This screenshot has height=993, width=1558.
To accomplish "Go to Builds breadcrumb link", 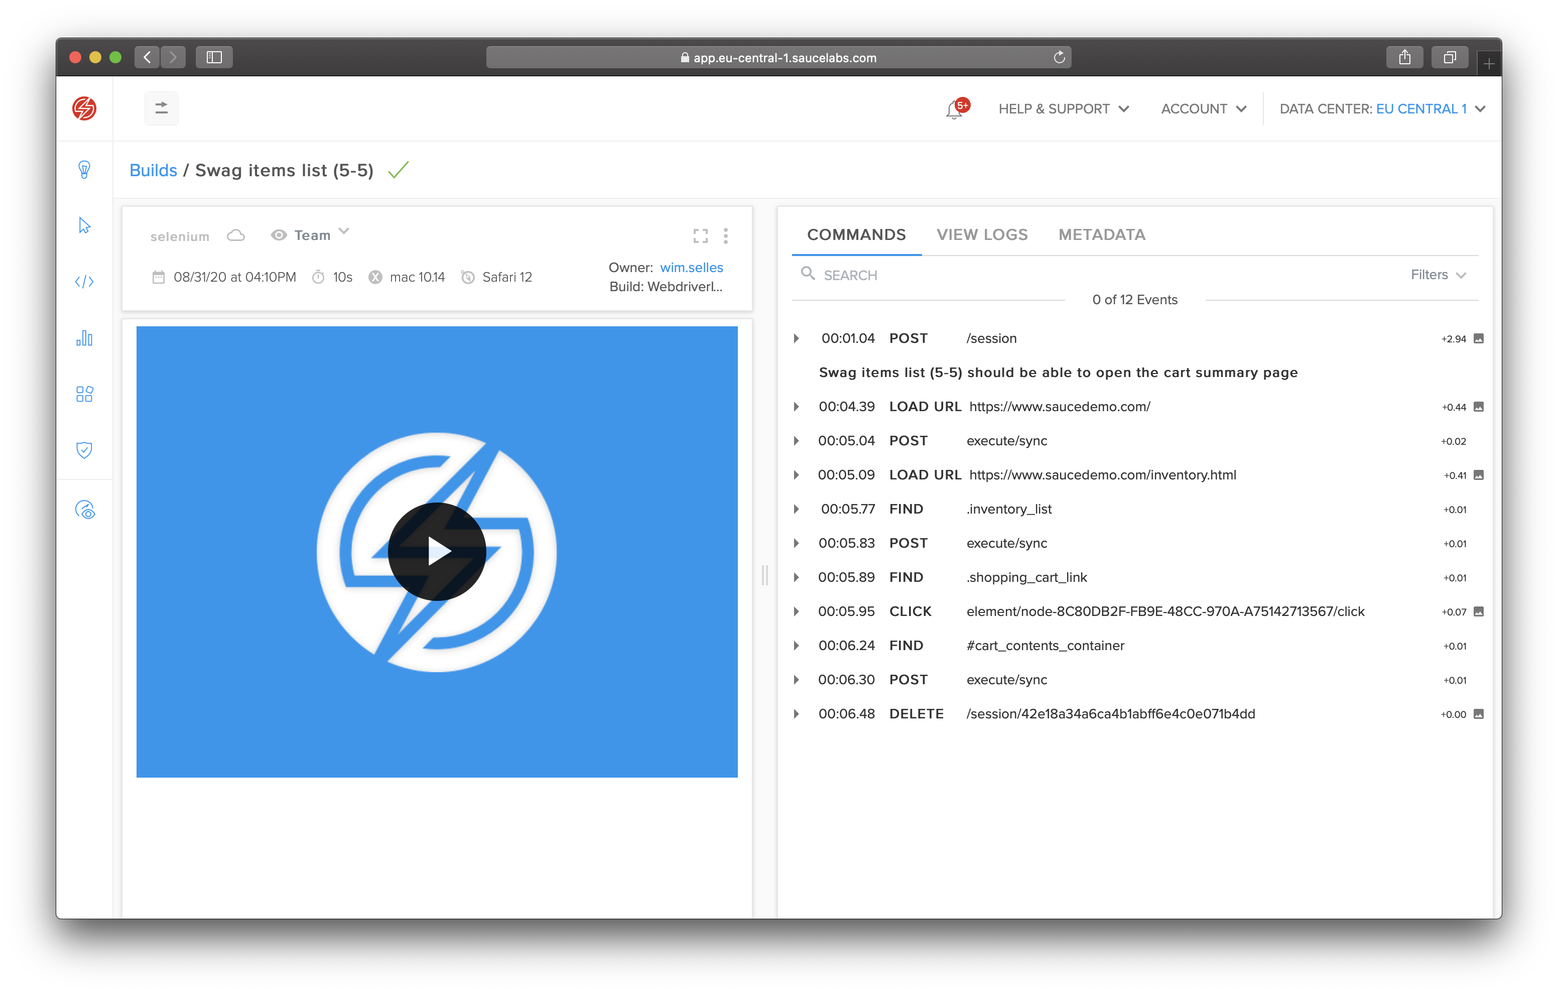I will (x=154, y=170).
